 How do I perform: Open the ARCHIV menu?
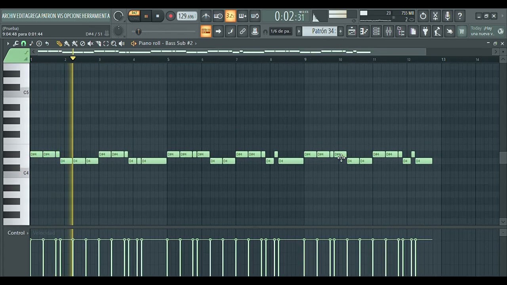[9, 16]
